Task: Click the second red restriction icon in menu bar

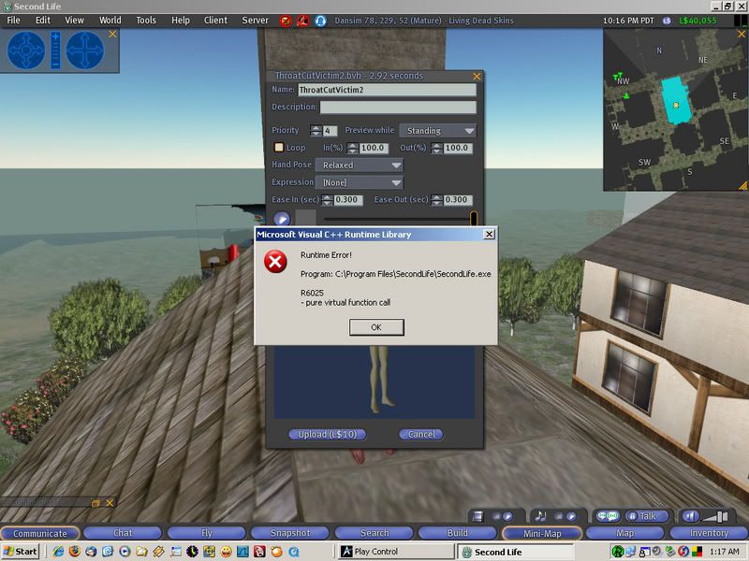Action: pyautogui.click(x=302, y=21)
